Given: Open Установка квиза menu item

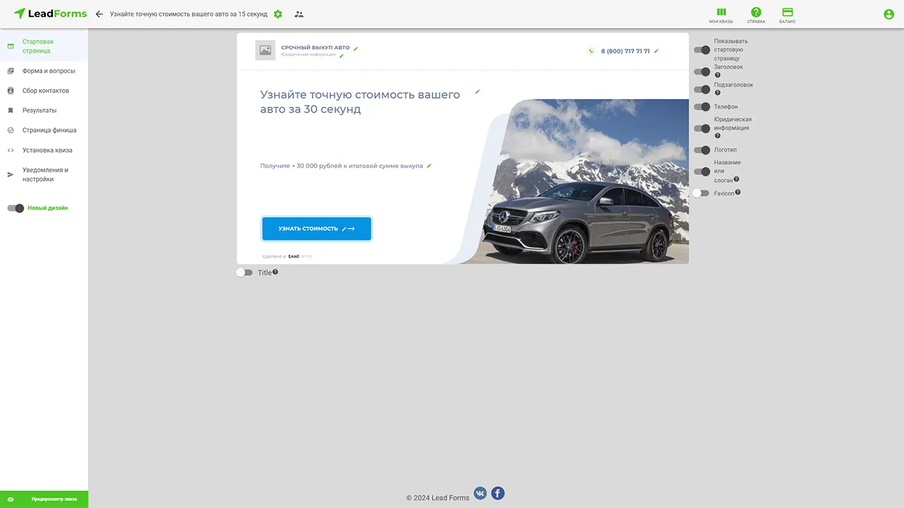Looking at the screenshot, I should pyautogui.click(x=47, y=150).
